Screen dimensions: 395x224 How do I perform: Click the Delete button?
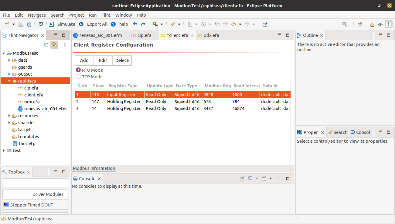[x=122, y=60]
